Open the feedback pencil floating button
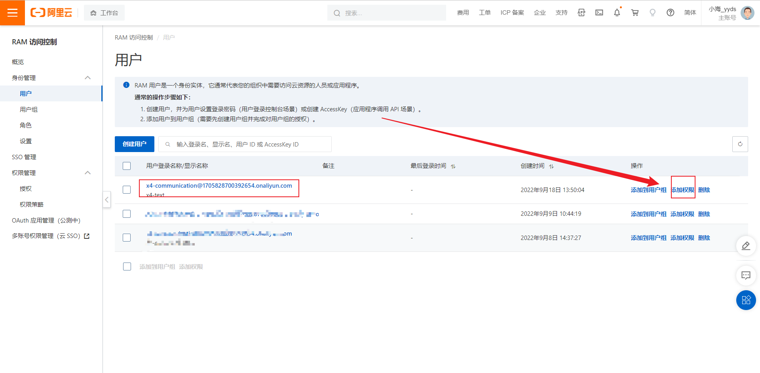This screenshot has height=373, width=760. point(746,246)
